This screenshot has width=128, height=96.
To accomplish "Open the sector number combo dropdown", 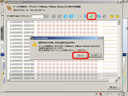I will point(47,16).
